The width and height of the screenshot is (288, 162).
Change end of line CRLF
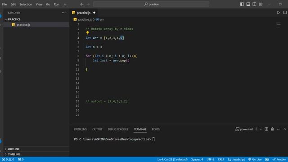point(221,159)
